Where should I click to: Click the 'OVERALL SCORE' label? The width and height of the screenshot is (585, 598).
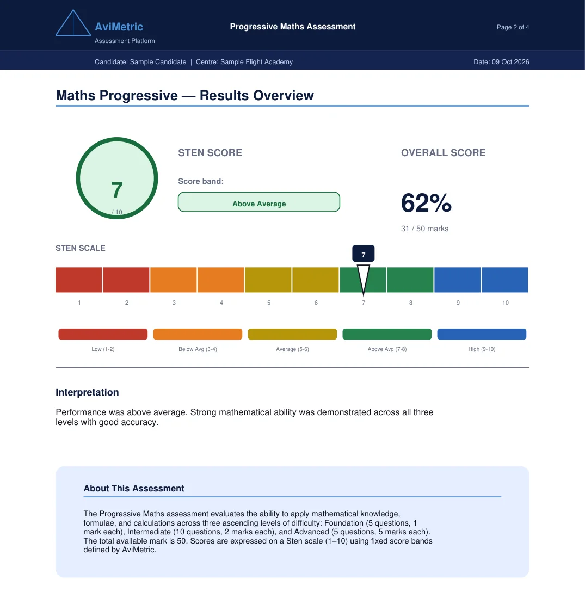[x=443, y=152]
